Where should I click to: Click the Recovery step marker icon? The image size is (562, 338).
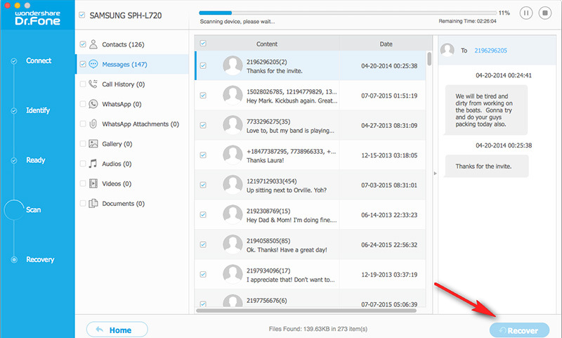point(14,259)
